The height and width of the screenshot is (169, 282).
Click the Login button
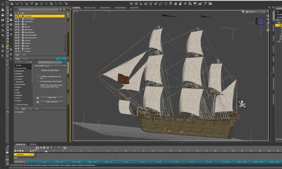[60, 59]
